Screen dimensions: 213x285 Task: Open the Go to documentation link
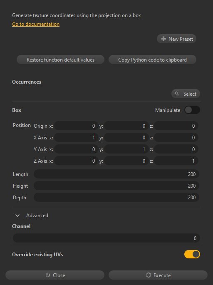(36, 24)
